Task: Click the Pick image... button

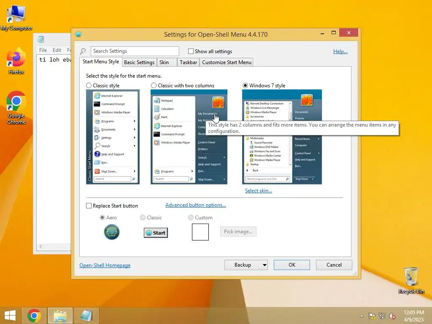Action: tap(238, 232)
